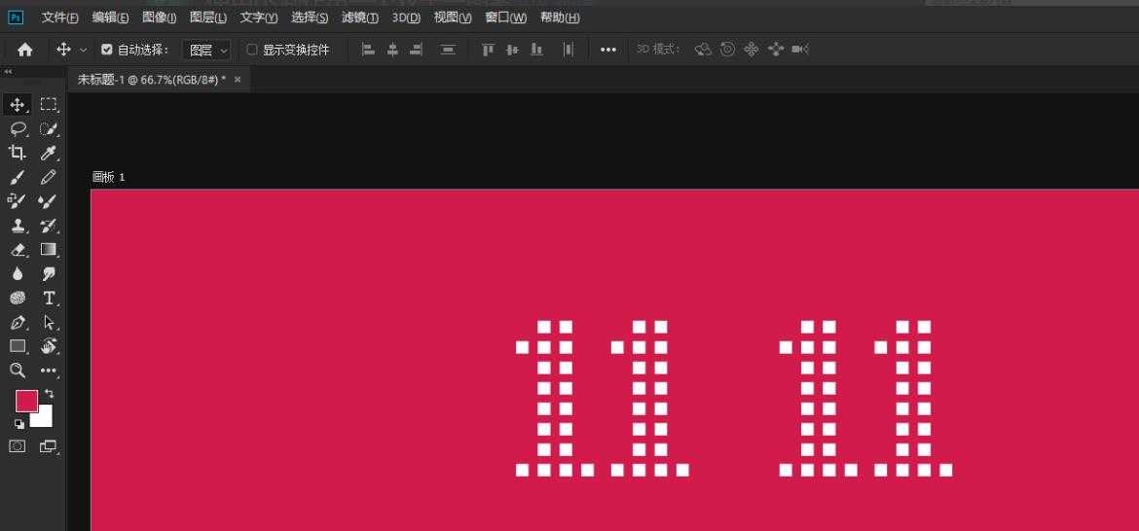Activate the Pen tool

[x=18, y=323]
